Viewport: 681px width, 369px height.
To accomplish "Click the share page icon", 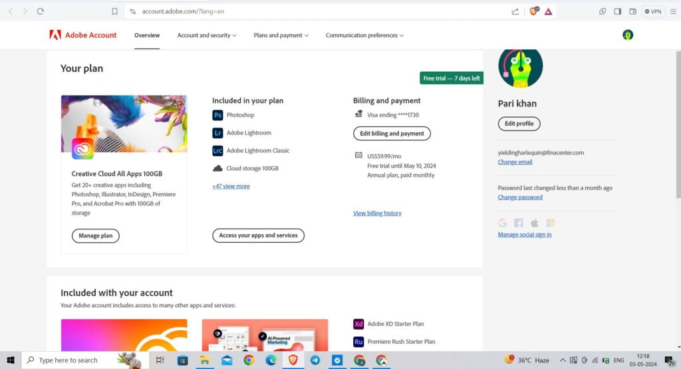I will pyautogui.click(x=515, y=11).
